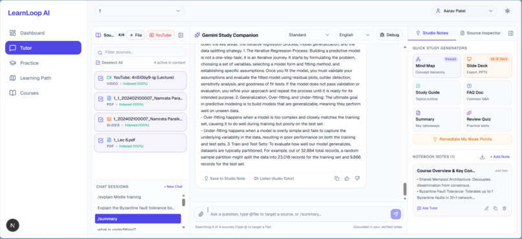Image resolution: width=522 pixels, height=239 pixels.
Task: Select the /summary chat session
Action: click(x=138, y=219)
